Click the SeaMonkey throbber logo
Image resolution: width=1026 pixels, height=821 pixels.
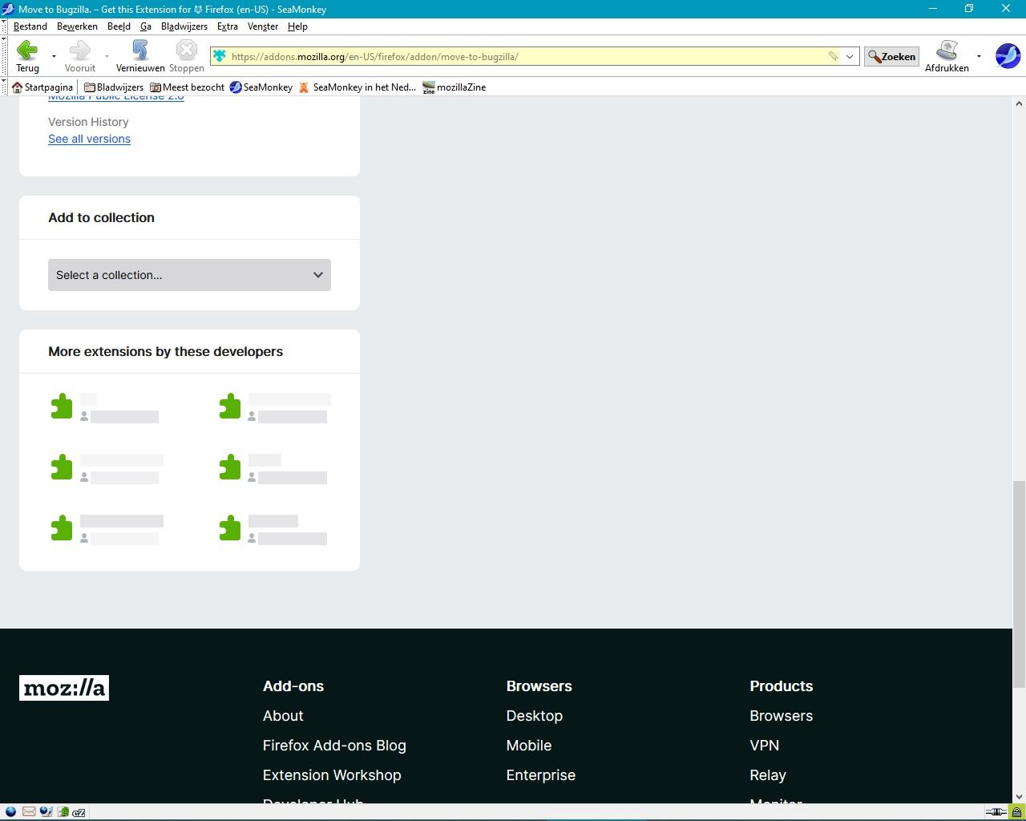(x=1007, y=56)
